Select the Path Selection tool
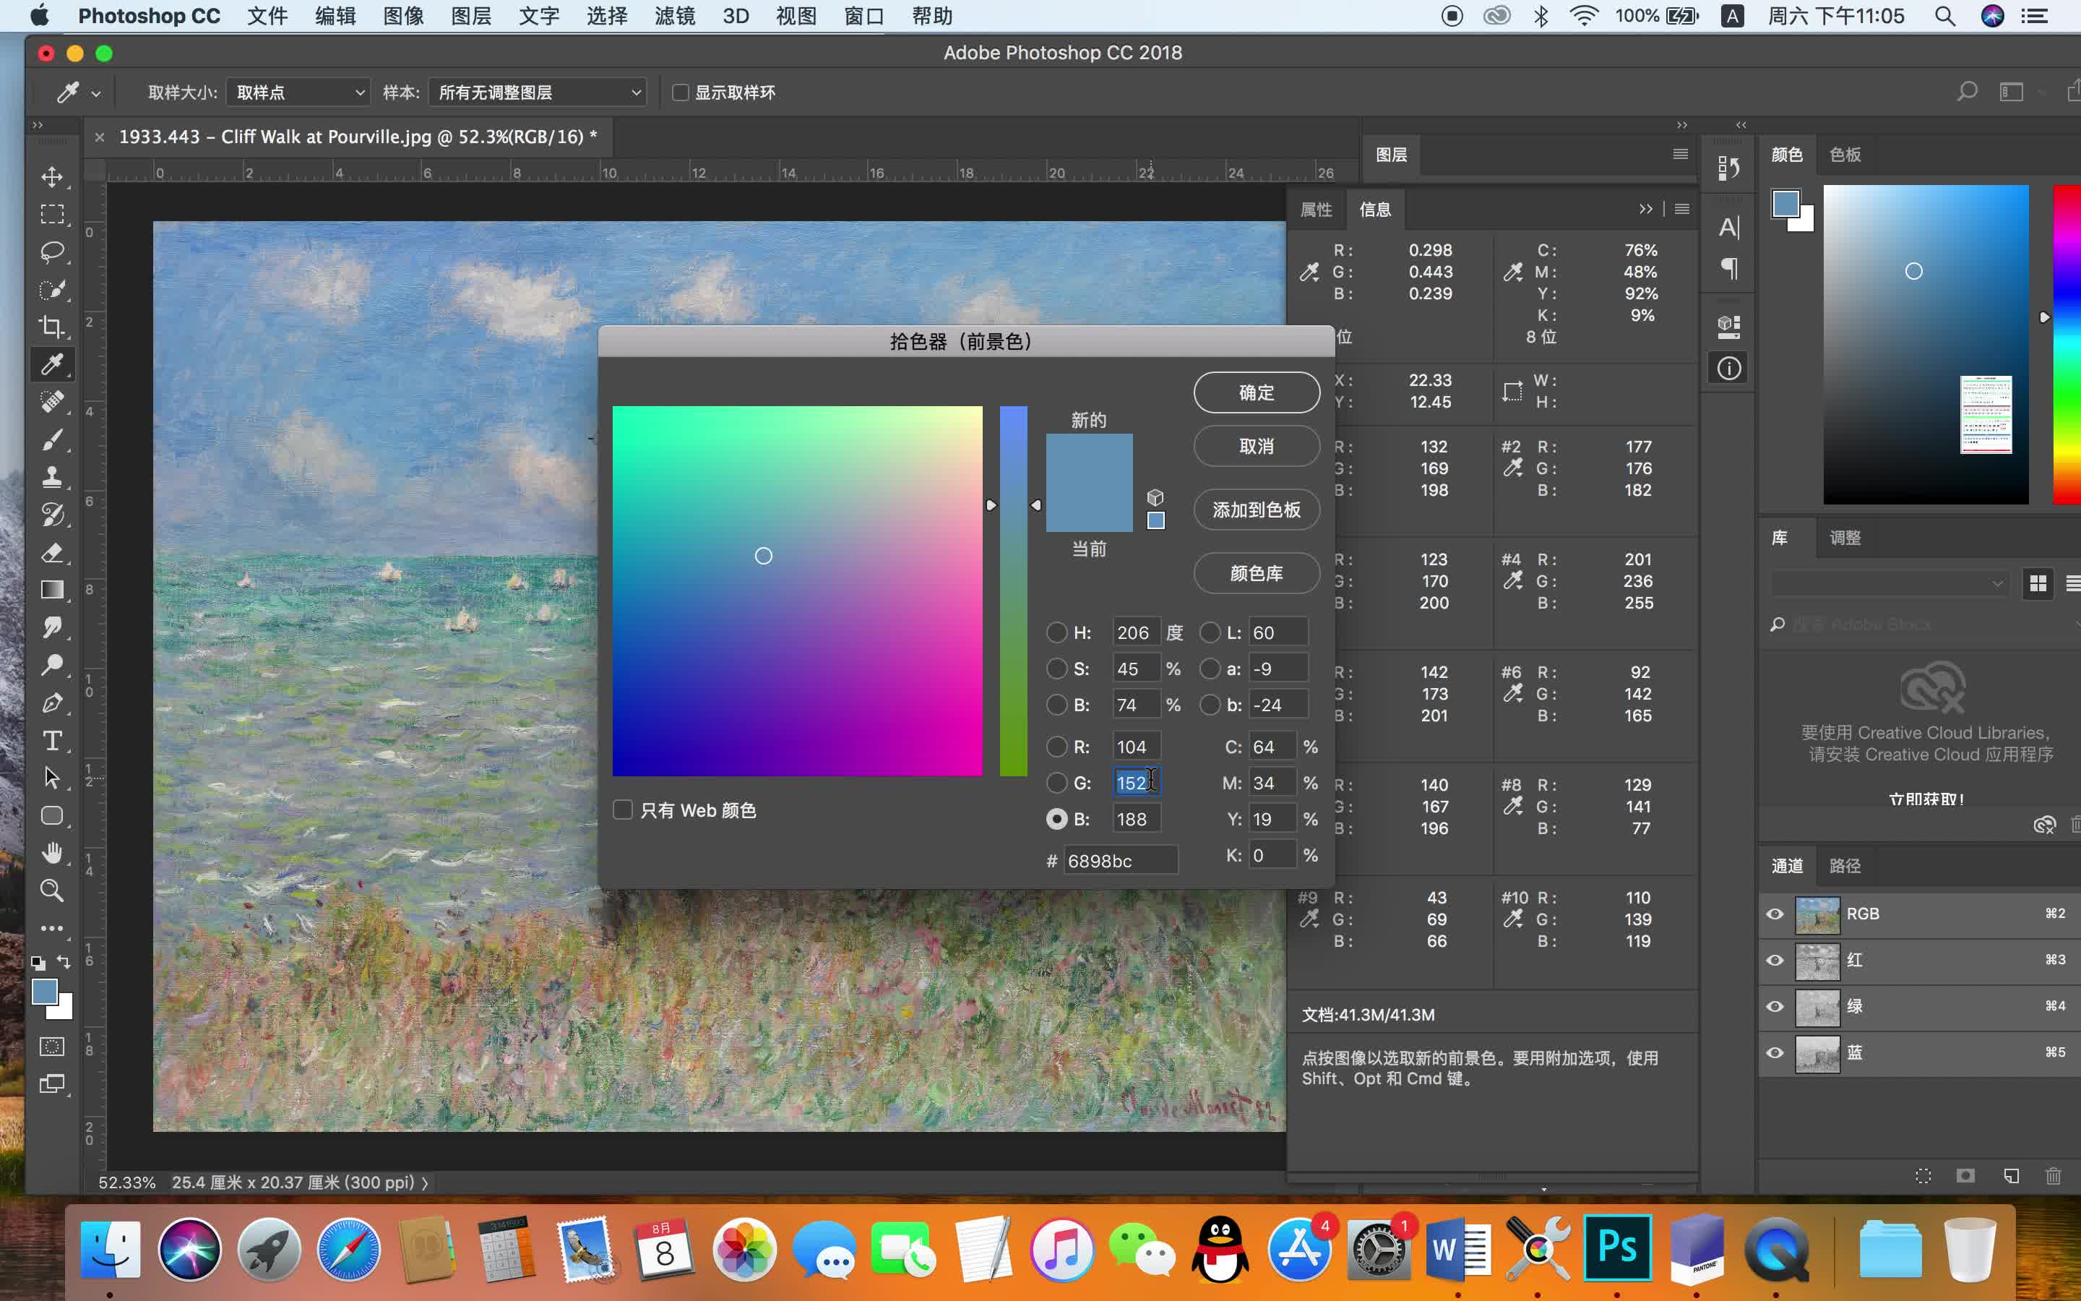Viewport: 2081px width, 1301px height. [51, 778]
